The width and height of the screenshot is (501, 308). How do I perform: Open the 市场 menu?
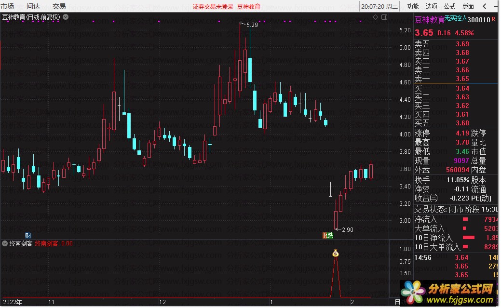coord(7,6)
